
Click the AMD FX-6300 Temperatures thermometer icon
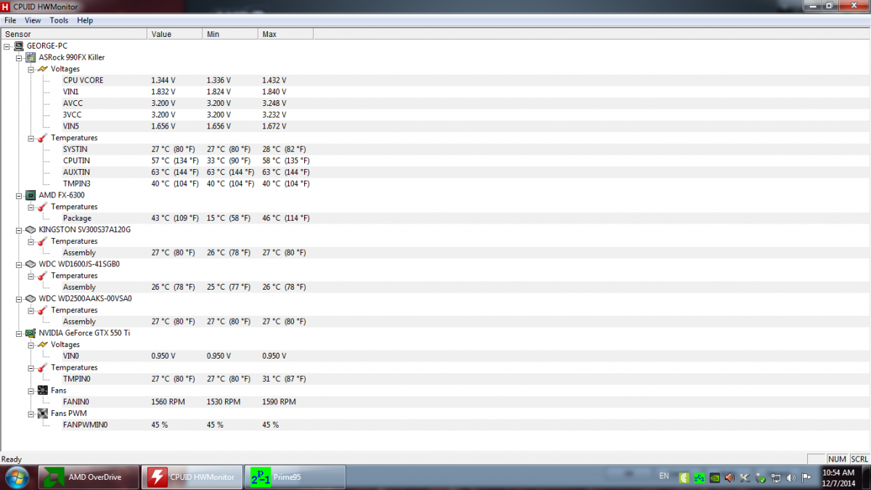click(43, 207)
